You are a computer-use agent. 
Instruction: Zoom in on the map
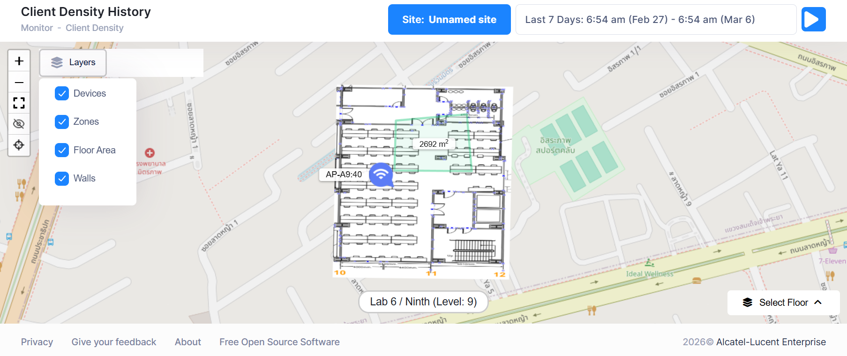click(19, 61)
